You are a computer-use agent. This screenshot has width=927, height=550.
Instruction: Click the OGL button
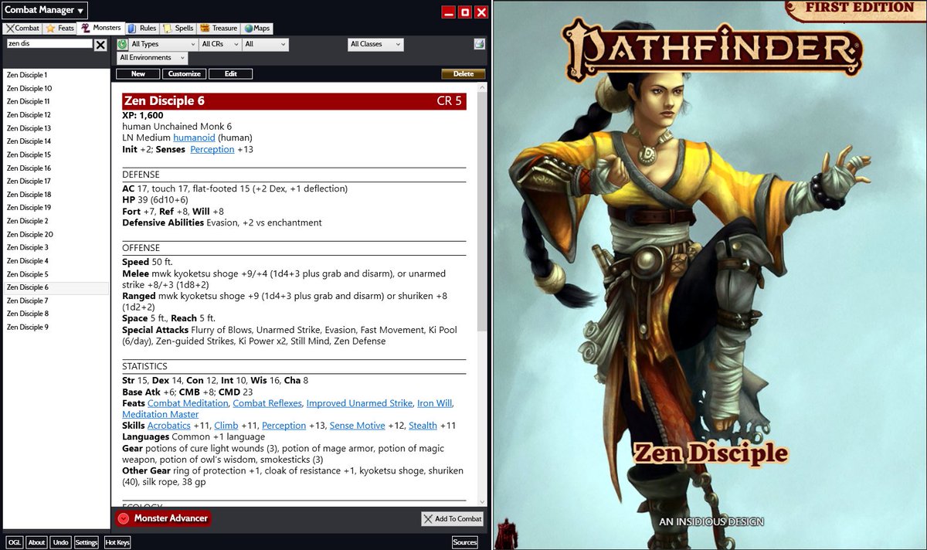15,542
